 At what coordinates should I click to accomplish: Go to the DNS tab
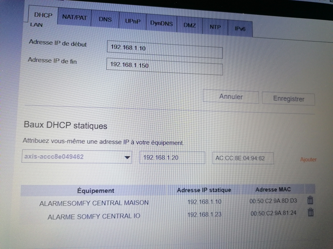pyautogui.click(x=105, y=19)
